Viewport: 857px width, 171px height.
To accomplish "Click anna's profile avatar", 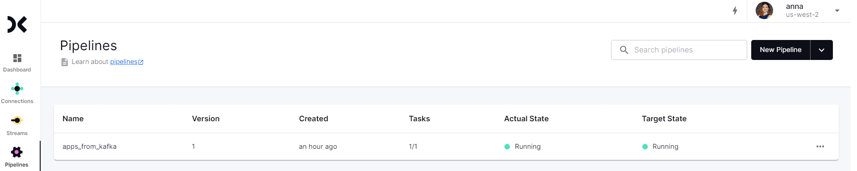I will pos(764,11).
